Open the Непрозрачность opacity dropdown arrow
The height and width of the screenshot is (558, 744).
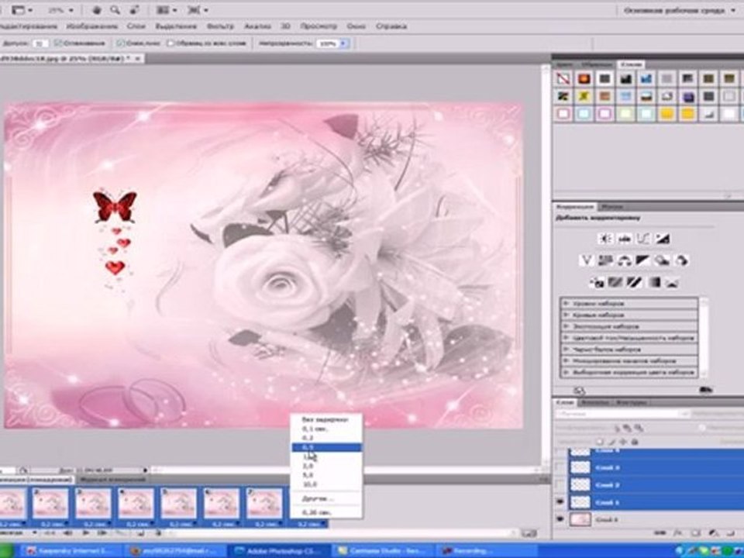pyautogui.click(x=344, y=43)
